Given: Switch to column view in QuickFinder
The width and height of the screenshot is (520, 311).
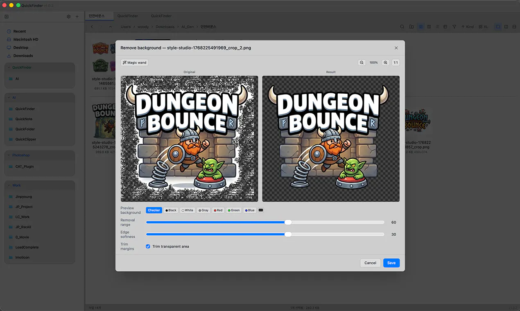Looking at the screenshot, I should point(429,27).
